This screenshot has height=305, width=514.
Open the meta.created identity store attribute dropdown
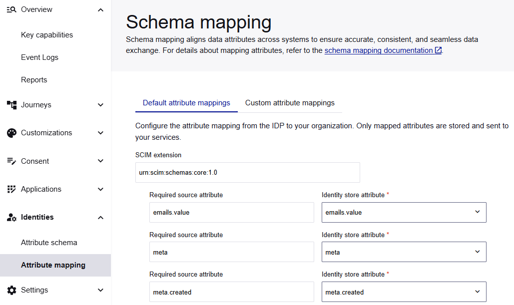click(x=478, y=292)
